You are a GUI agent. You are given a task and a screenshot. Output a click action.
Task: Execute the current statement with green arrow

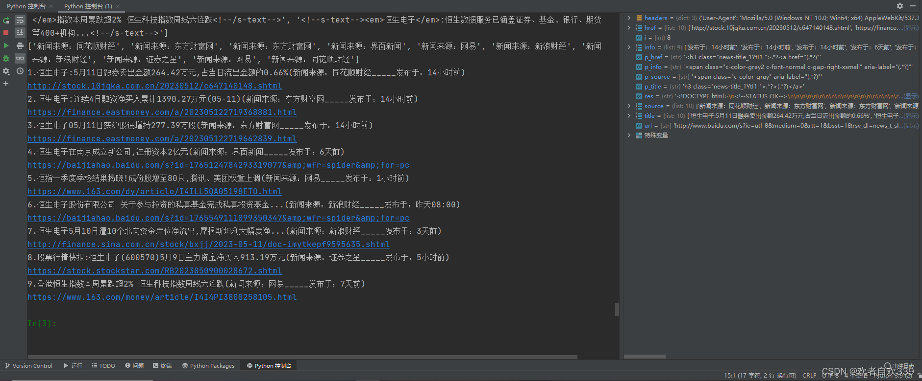[x=6, y=45]
